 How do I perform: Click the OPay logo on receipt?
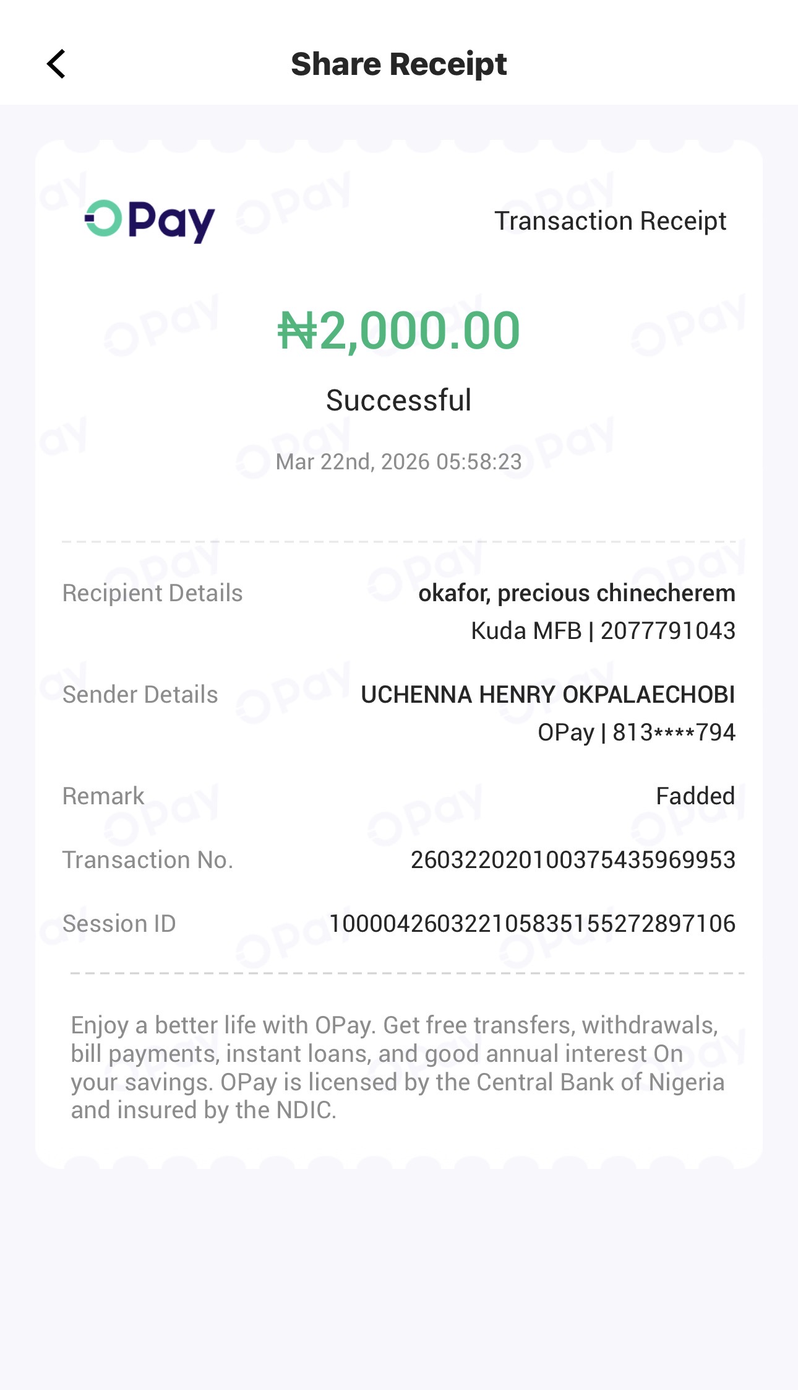(150, 221)
